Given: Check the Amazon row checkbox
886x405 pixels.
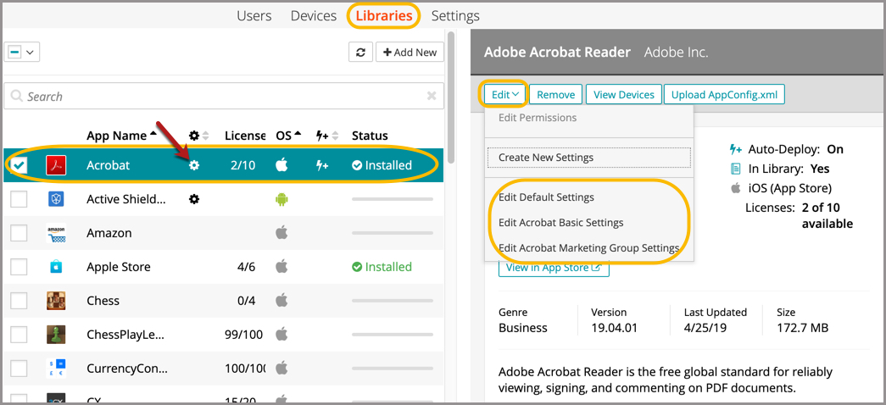Looking at the screenshot, I should pos(19,233).
